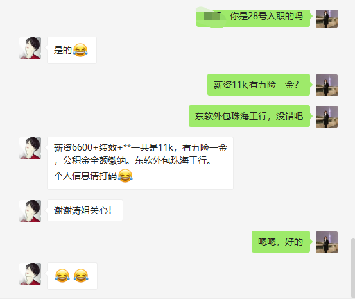Open sender avatar beside 薪资6600 reply

coord(30,148)
